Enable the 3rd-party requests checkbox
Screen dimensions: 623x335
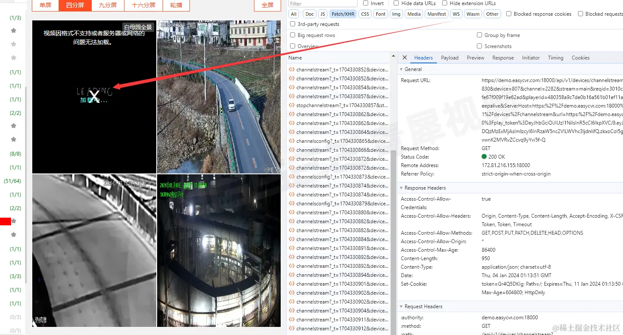[x=293, y=24]
